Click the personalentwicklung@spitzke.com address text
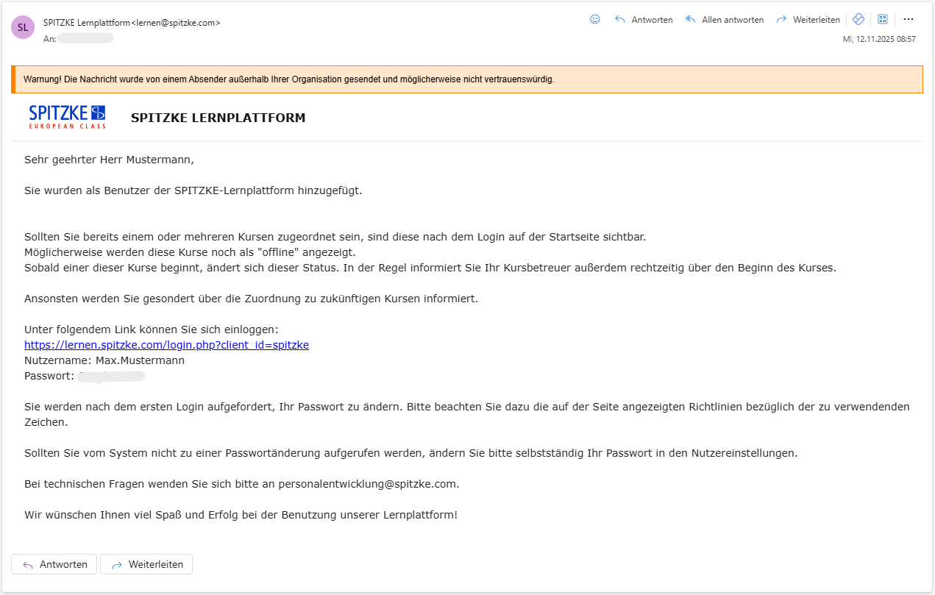Viewport: 935px width, 595px height. (368, 484)
